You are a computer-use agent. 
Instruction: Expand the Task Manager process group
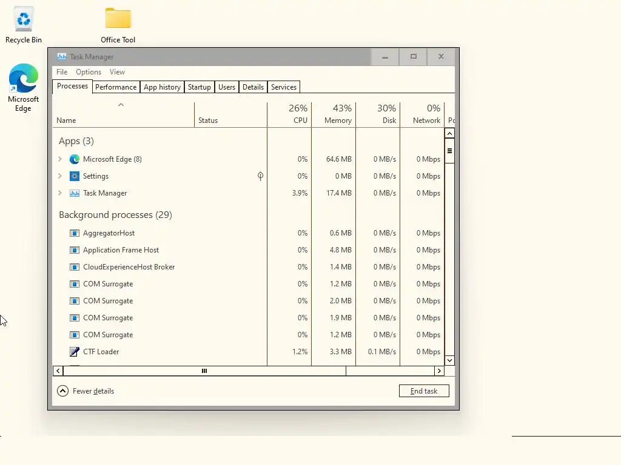(x=60, y=193)
